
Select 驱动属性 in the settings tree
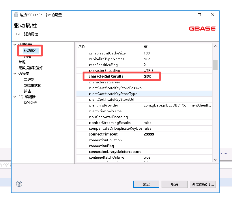pyautogui.click(x=31, y=51)
